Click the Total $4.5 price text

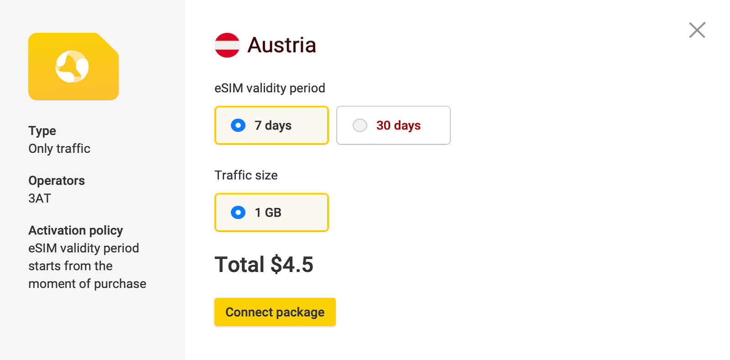point(264,265)
